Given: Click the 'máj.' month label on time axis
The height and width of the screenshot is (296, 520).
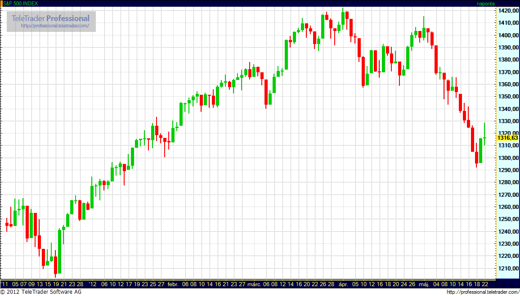Looking at the screenshot, I should point(425,284).
